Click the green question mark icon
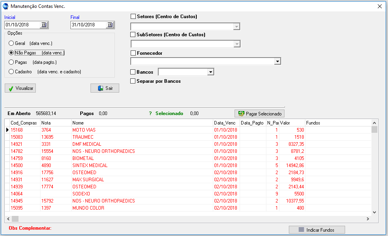The width and height of the screenshot is (388, 236). [x=150, y=113]
